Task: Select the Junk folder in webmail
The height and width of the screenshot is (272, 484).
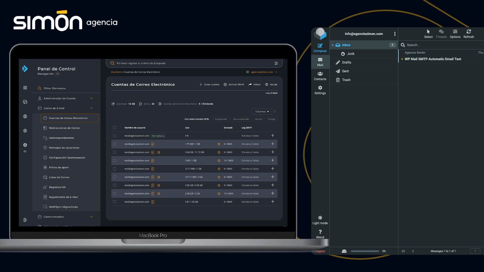Action: [x=364, y=54]
